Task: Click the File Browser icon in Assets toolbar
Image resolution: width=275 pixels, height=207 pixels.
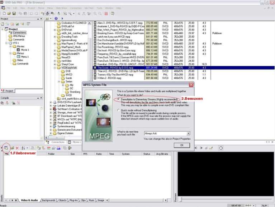Action: coord(6,147)
